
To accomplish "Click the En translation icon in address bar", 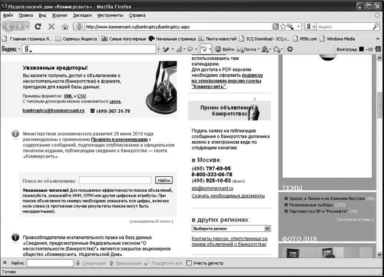I will tap(291, 27).
